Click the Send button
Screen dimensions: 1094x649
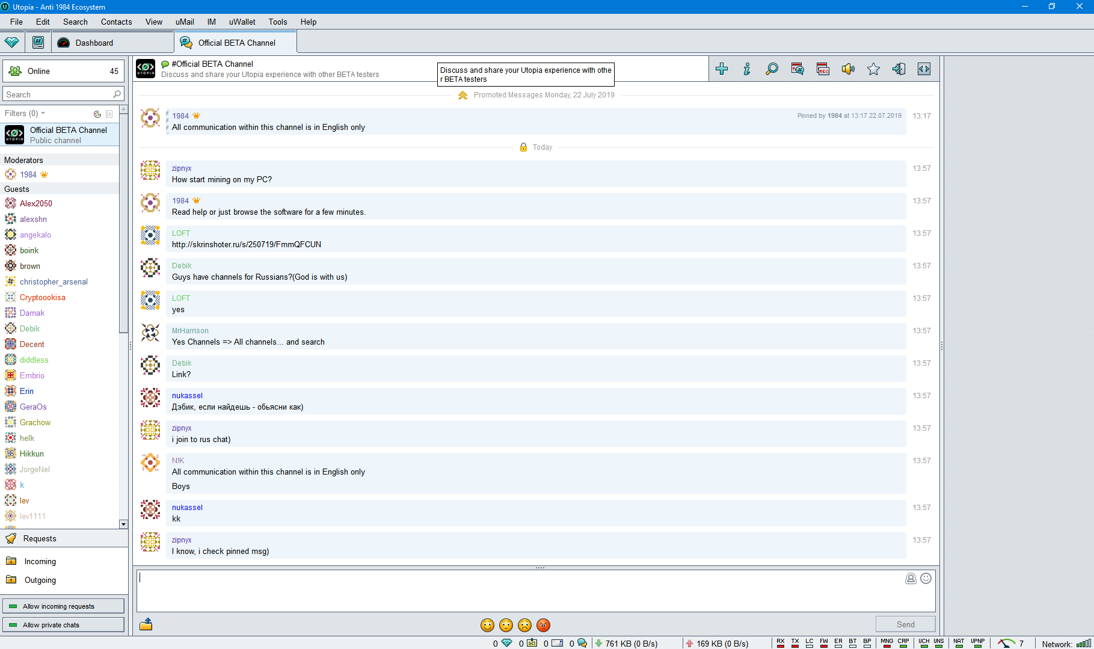[x=905, y=624]
